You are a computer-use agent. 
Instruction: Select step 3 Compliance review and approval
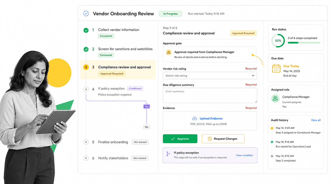(118, 70)
